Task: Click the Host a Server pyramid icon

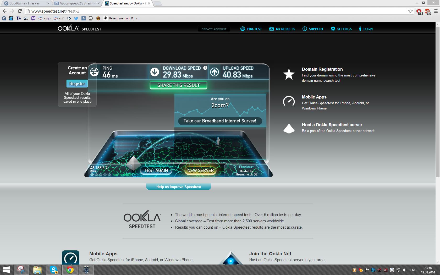Action: coord(289,129)
